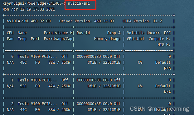Viewport: 194px width, 115px height.
Task: Select bus id 00000000:3F:00.0
Action: pyautogui.click(x=94, y=104)
